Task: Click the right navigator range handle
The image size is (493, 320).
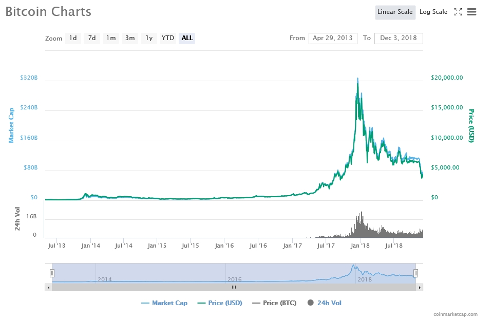Action: [x=416, y=273]
